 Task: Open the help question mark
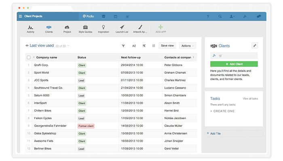[x=208, y=17]
